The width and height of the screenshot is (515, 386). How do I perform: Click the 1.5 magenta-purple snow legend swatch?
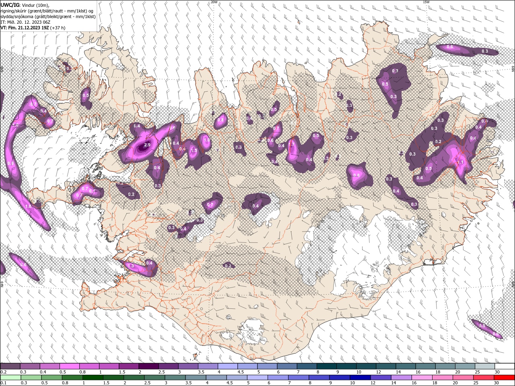[128, 366]
